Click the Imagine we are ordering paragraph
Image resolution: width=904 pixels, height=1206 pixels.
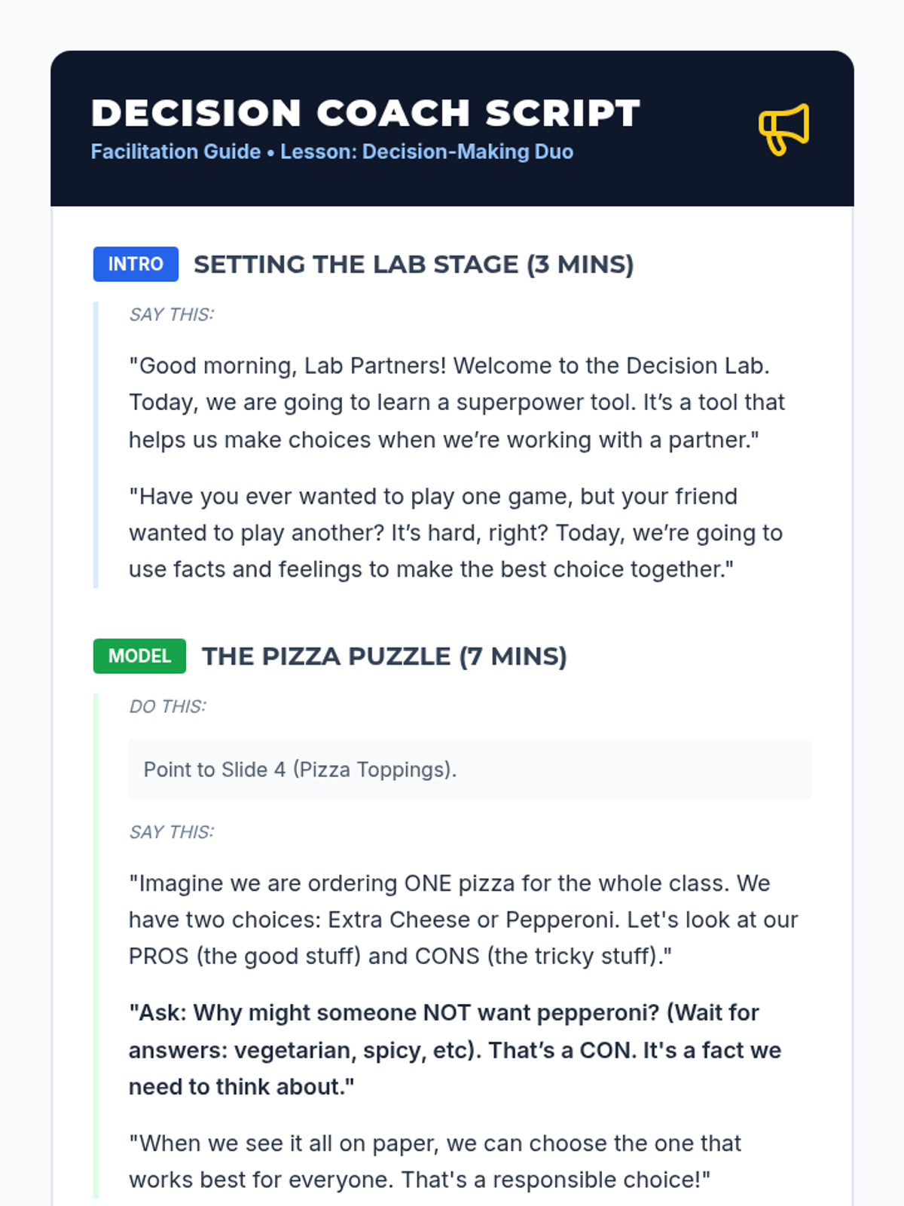[463, 920]
